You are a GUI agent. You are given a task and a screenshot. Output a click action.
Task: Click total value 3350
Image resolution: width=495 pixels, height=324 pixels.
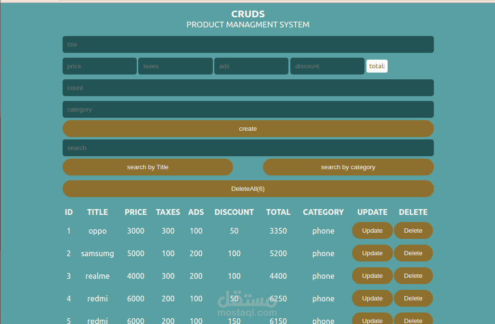(x=278, y=231)
